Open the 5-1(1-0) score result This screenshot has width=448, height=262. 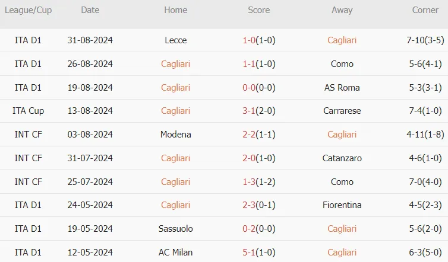pyautogui.click(x=259, y=253)
